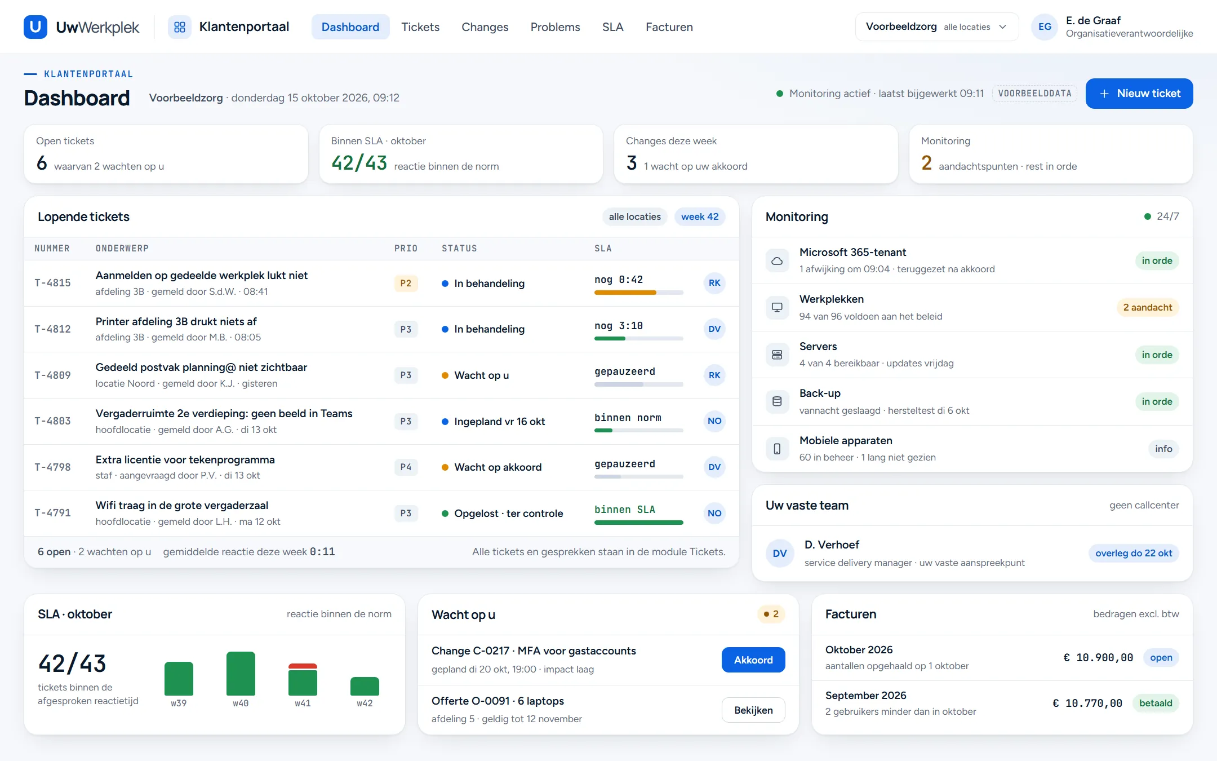Click the EG user avatar
Viewport: 1217px width, 761px height.
[x=1045, y=27]
